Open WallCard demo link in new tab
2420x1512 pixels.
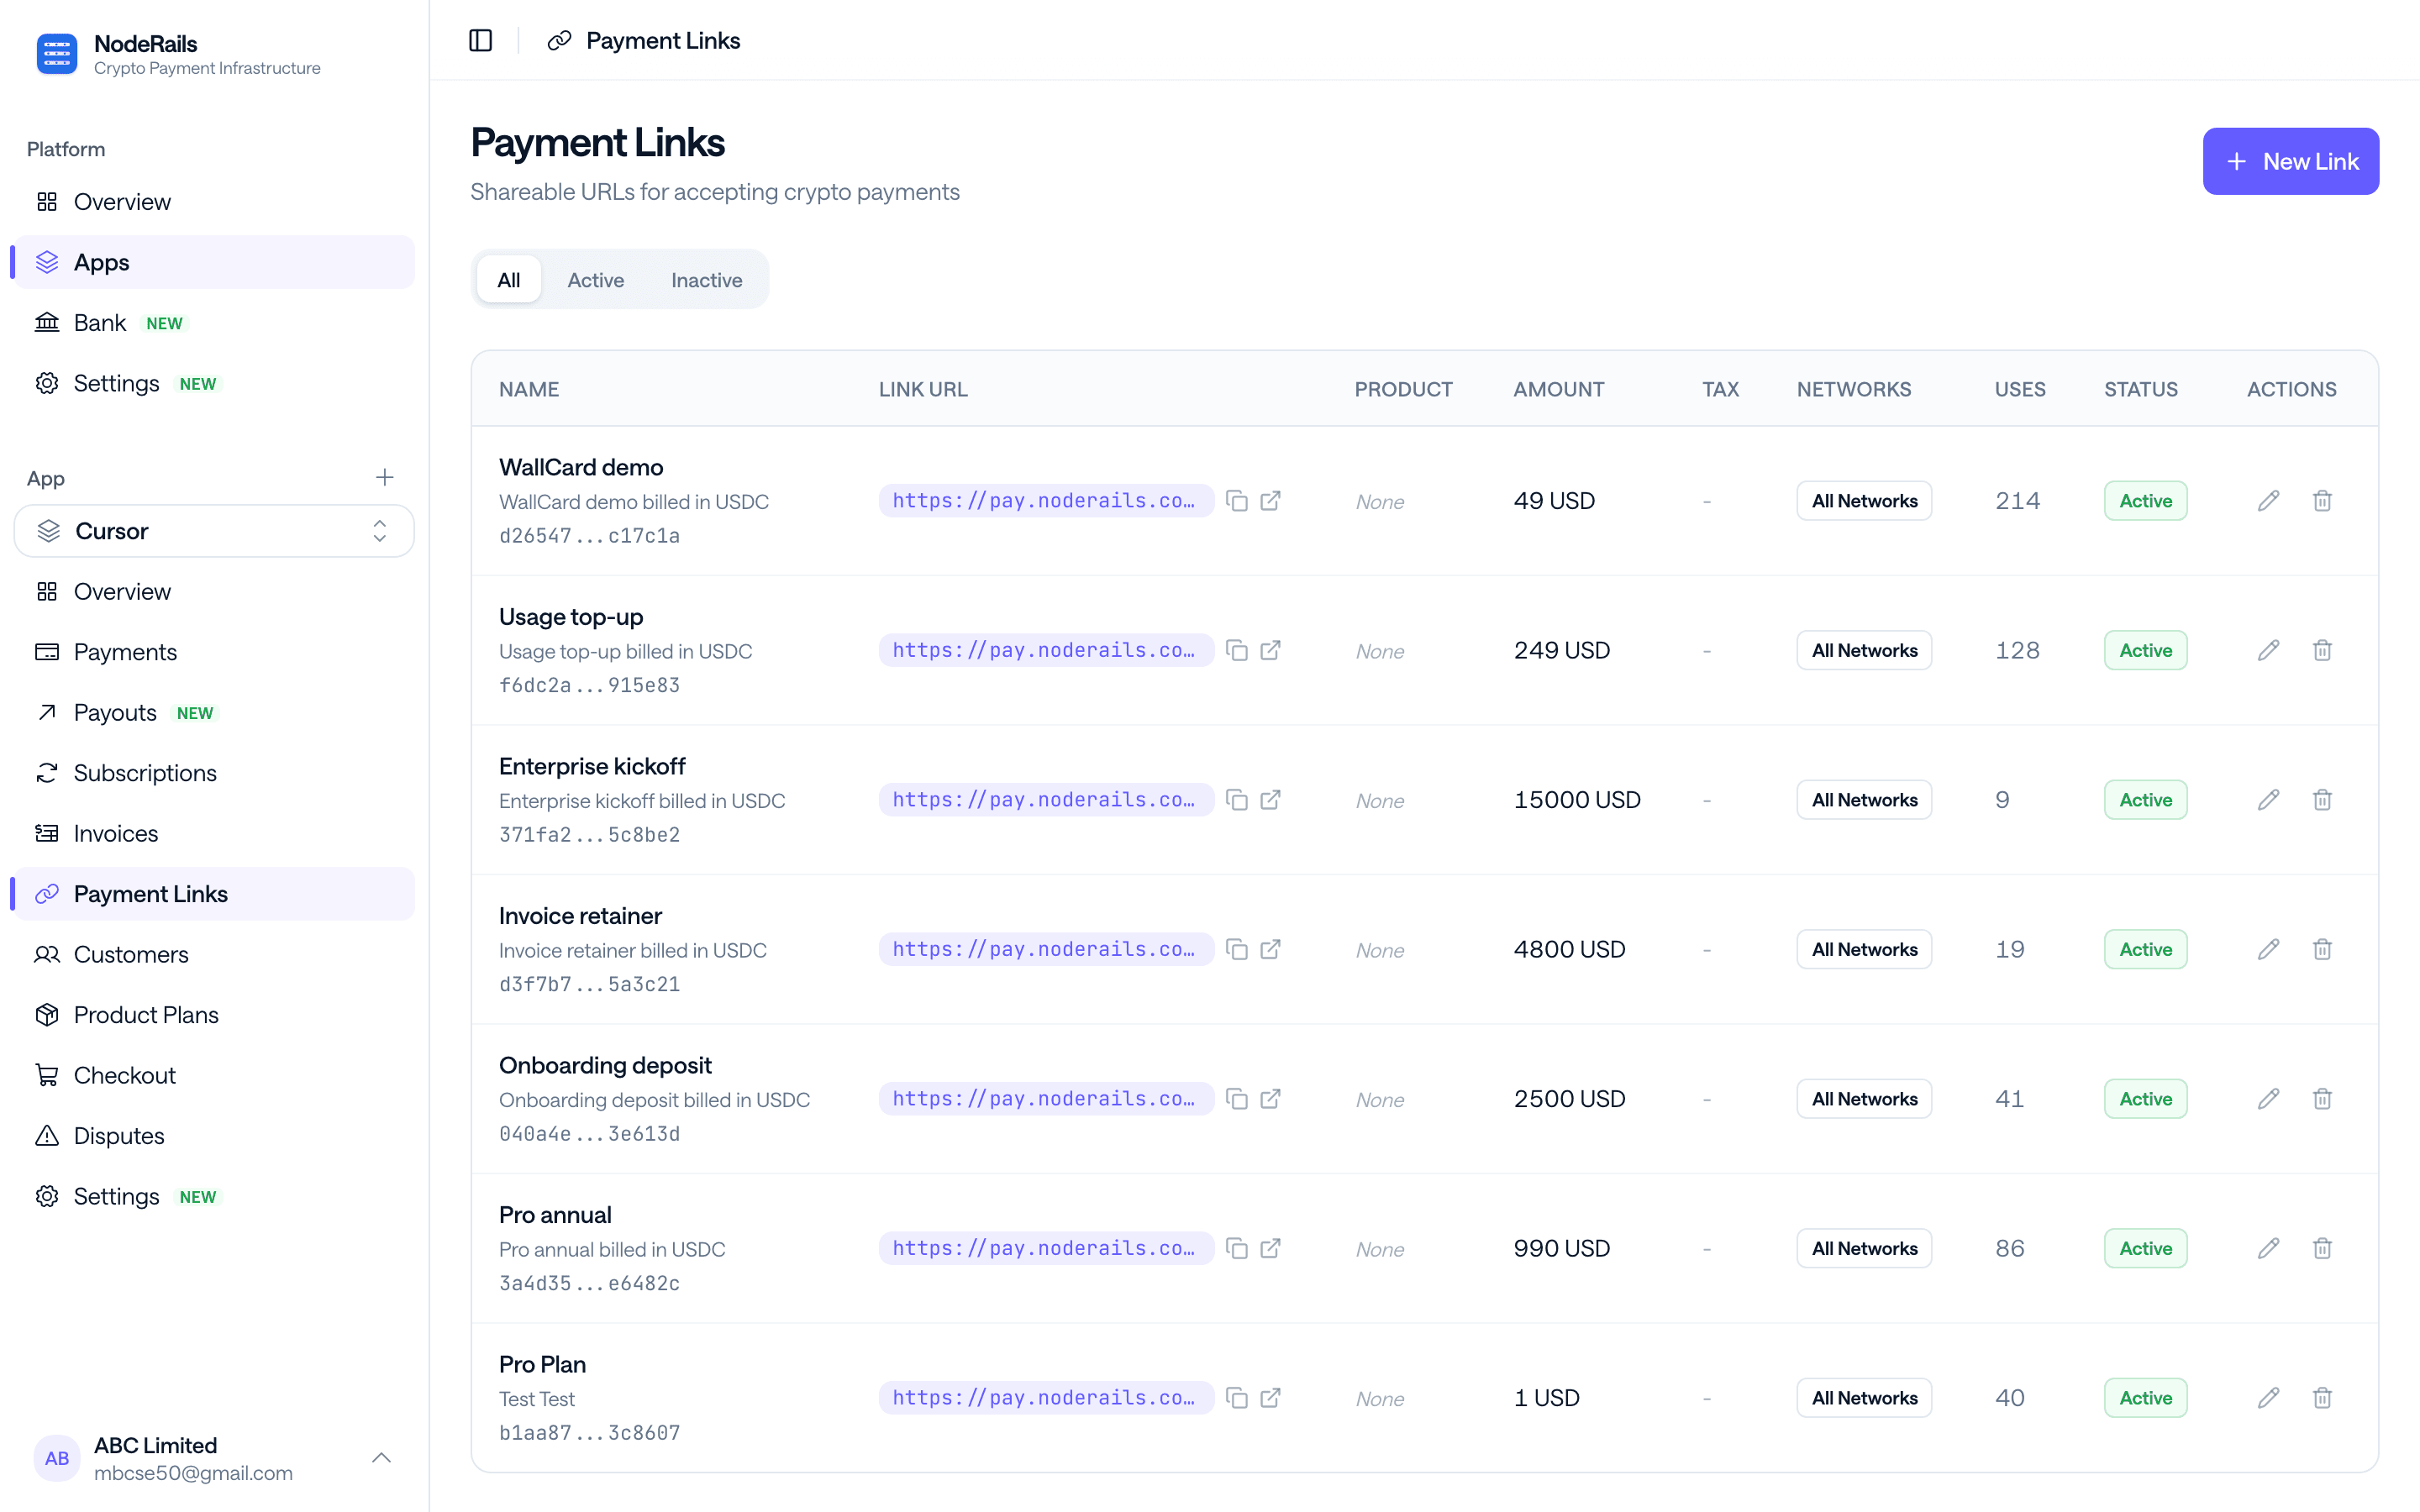(1271, 501)
